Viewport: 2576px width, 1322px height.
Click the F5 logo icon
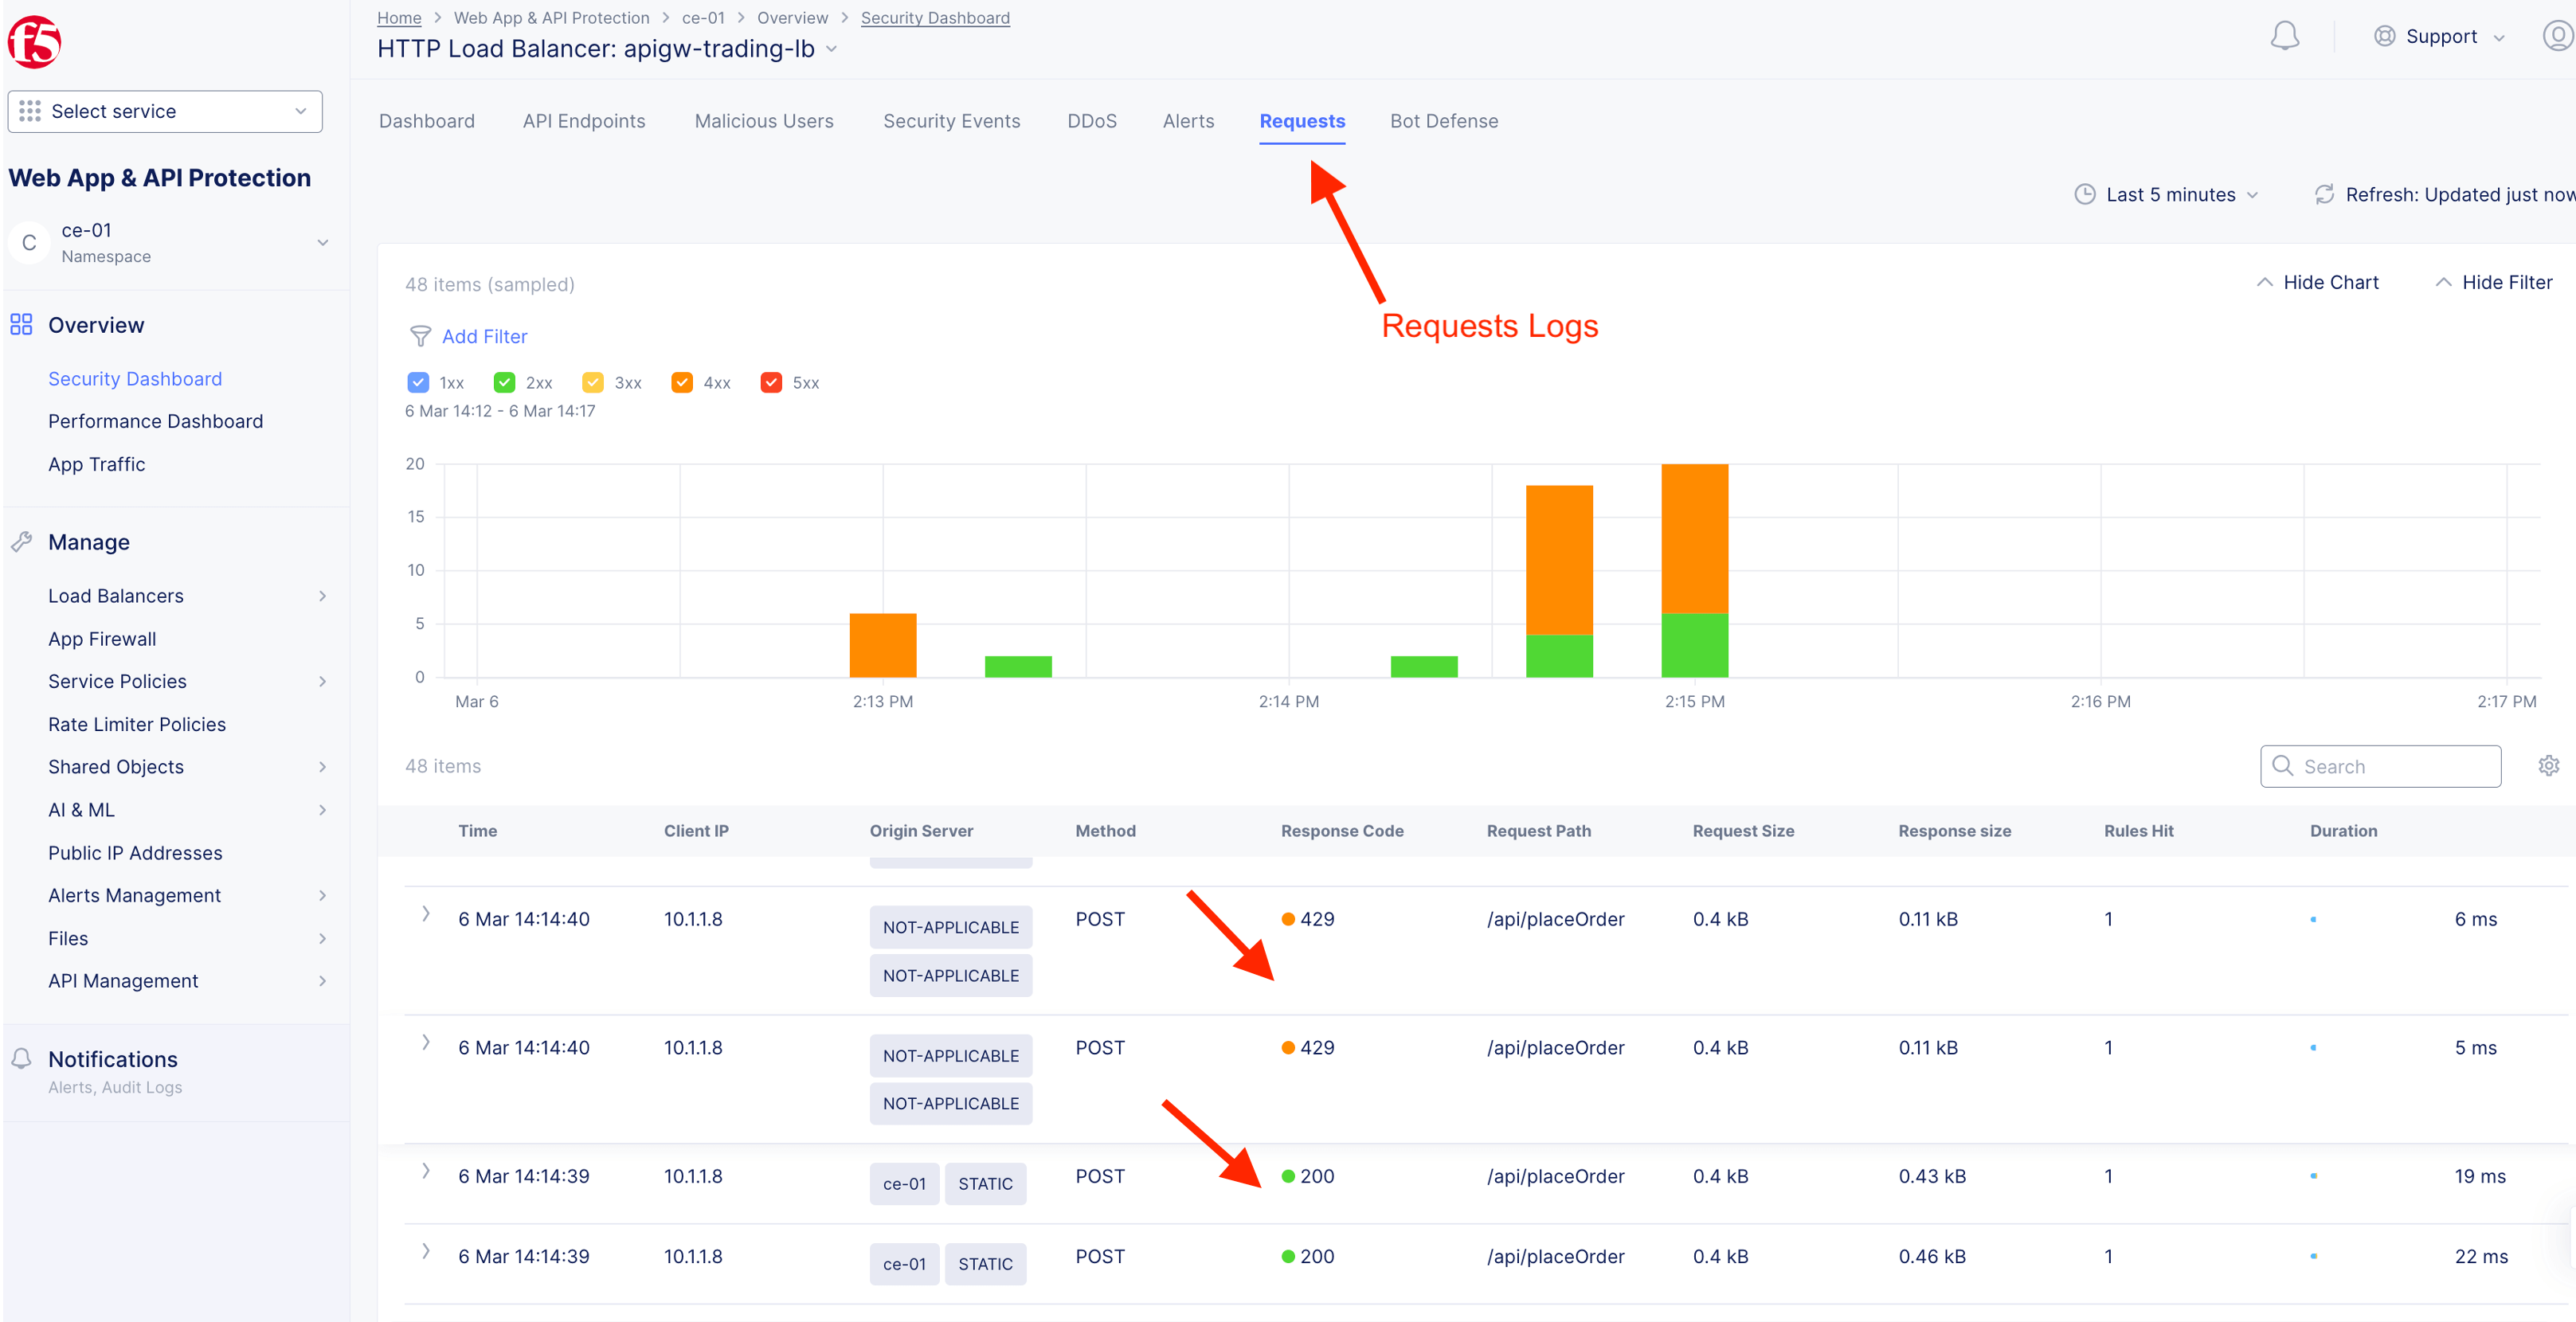34,42
